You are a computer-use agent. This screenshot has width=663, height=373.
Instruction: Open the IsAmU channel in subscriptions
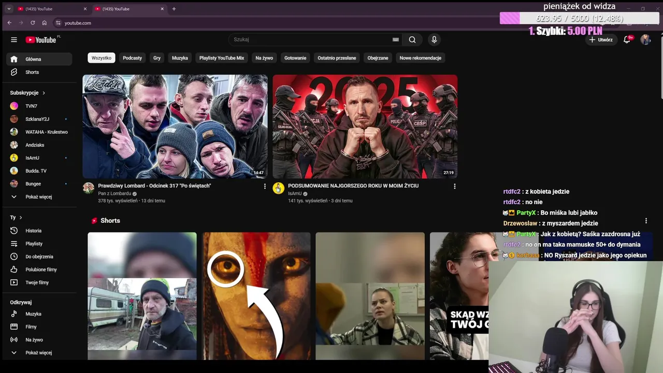tap(39, 157)
